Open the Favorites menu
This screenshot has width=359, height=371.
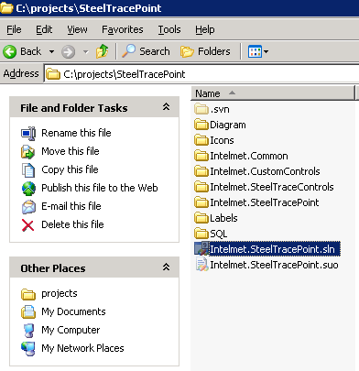123,29
